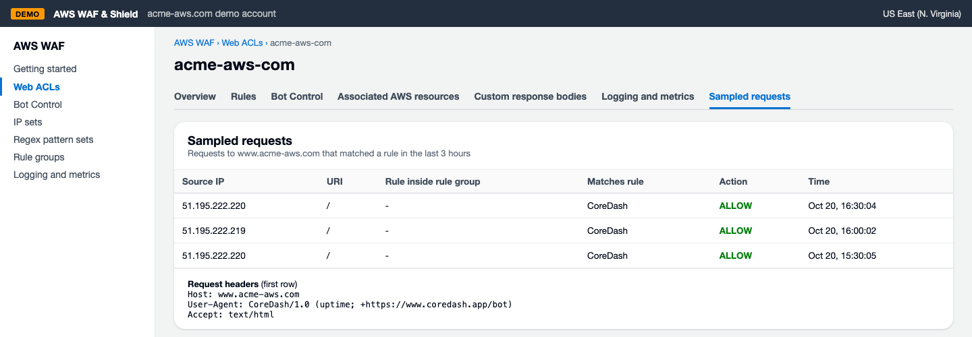Click the Time column header
The width and height of the screenshot is (972, 337).
(819, 181)
